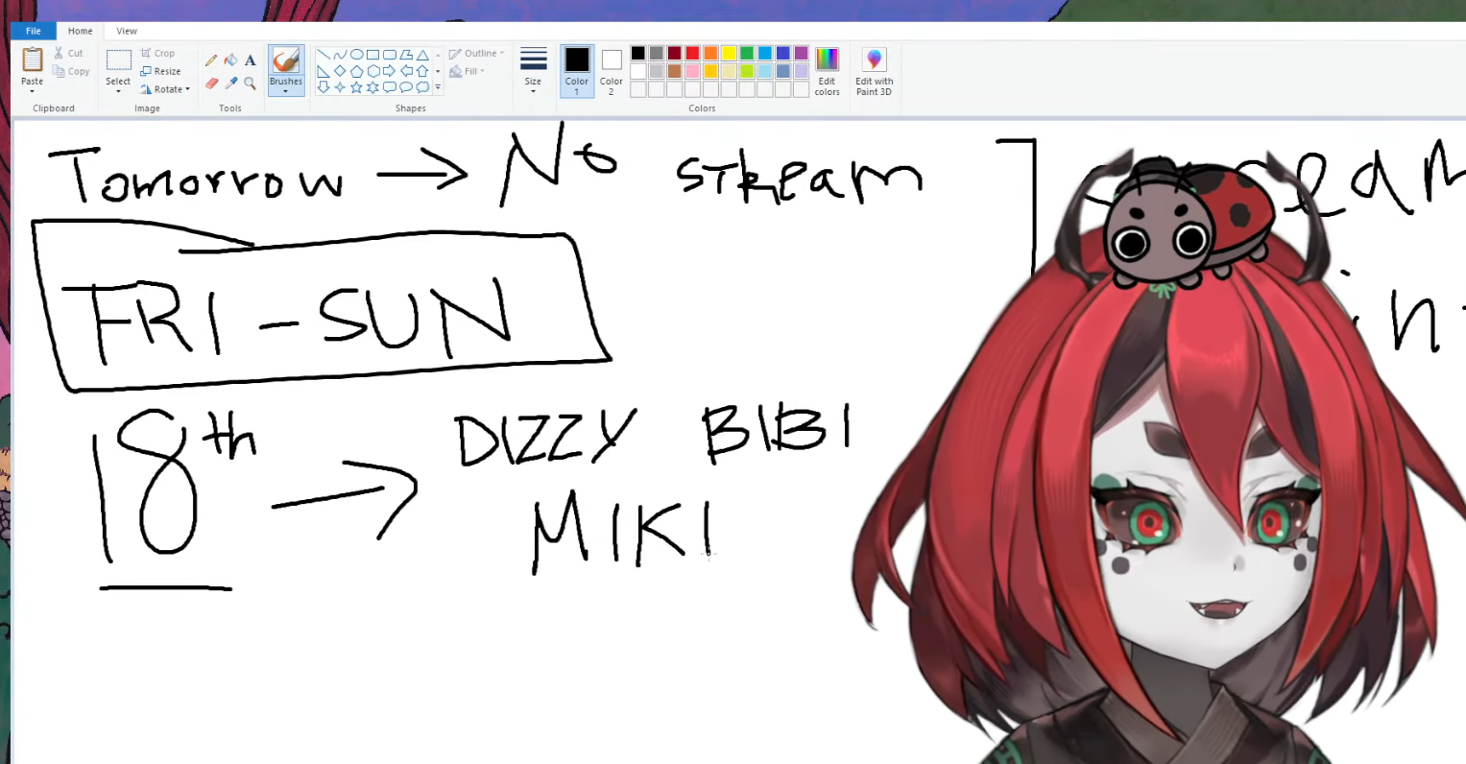Choose the Right arrow shape

point(389,71)
